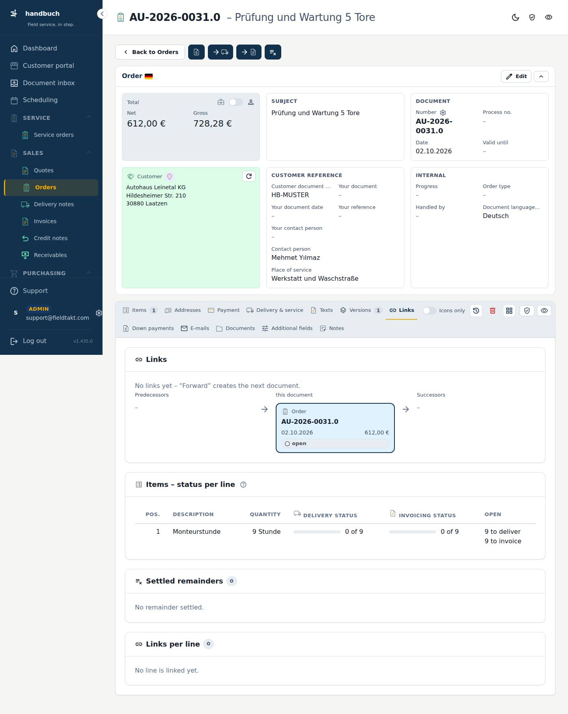Delete order with red trash icon
568x714 pixels.
(493, 311)
